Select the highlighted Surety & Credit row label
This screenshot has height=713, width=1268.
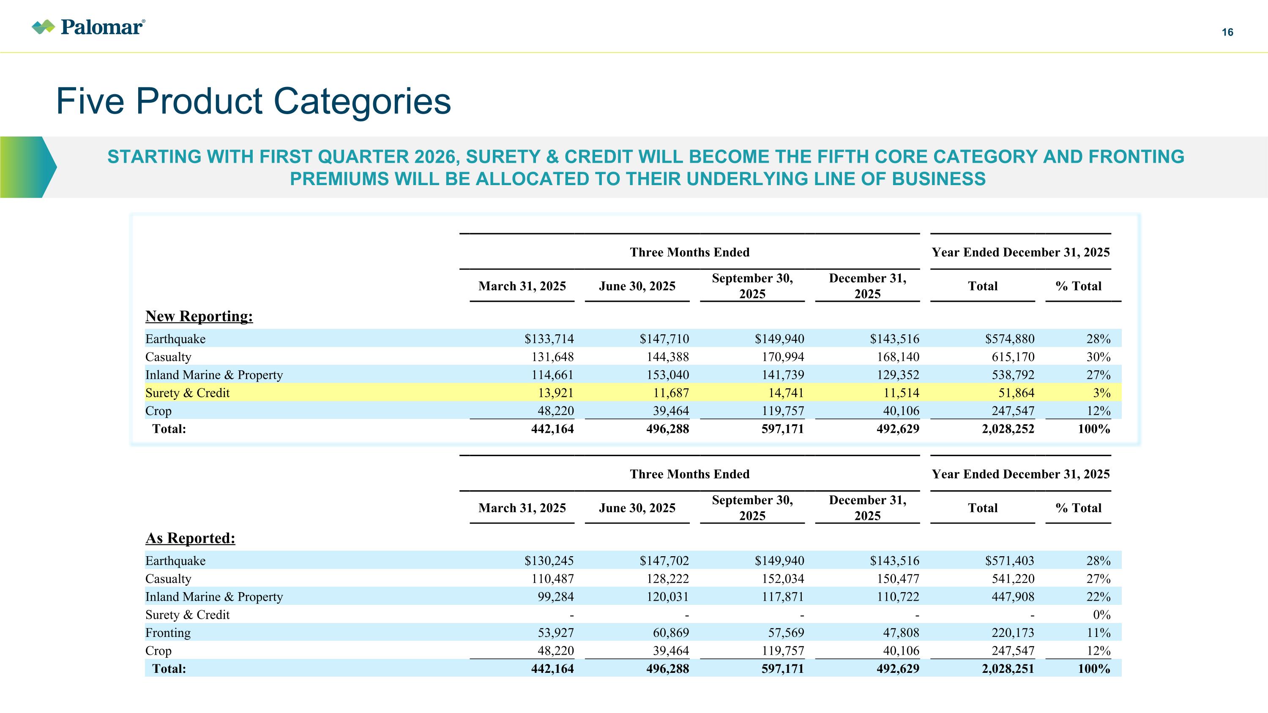[187, 393]
